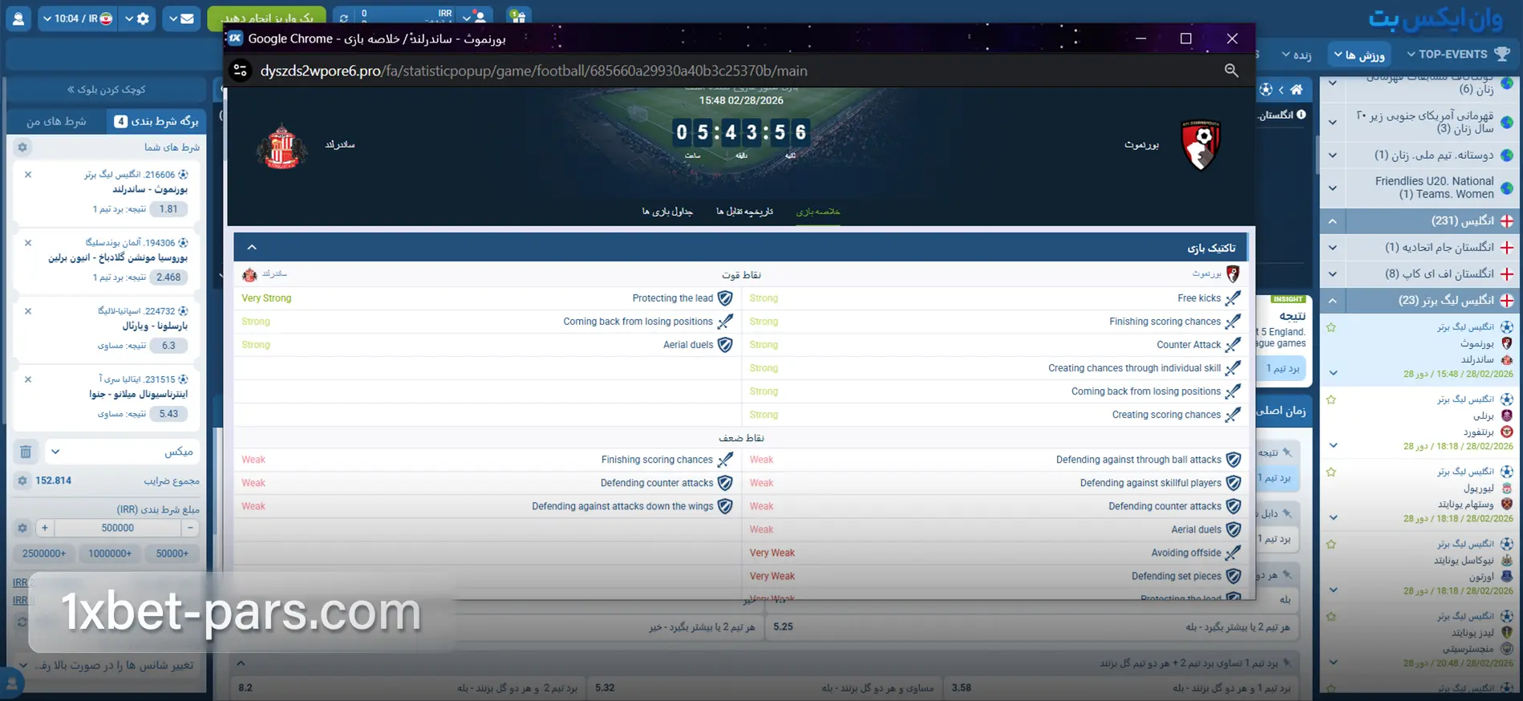
Task: Open the bet slip settings gear icon
Action: [x=22, y=148]
